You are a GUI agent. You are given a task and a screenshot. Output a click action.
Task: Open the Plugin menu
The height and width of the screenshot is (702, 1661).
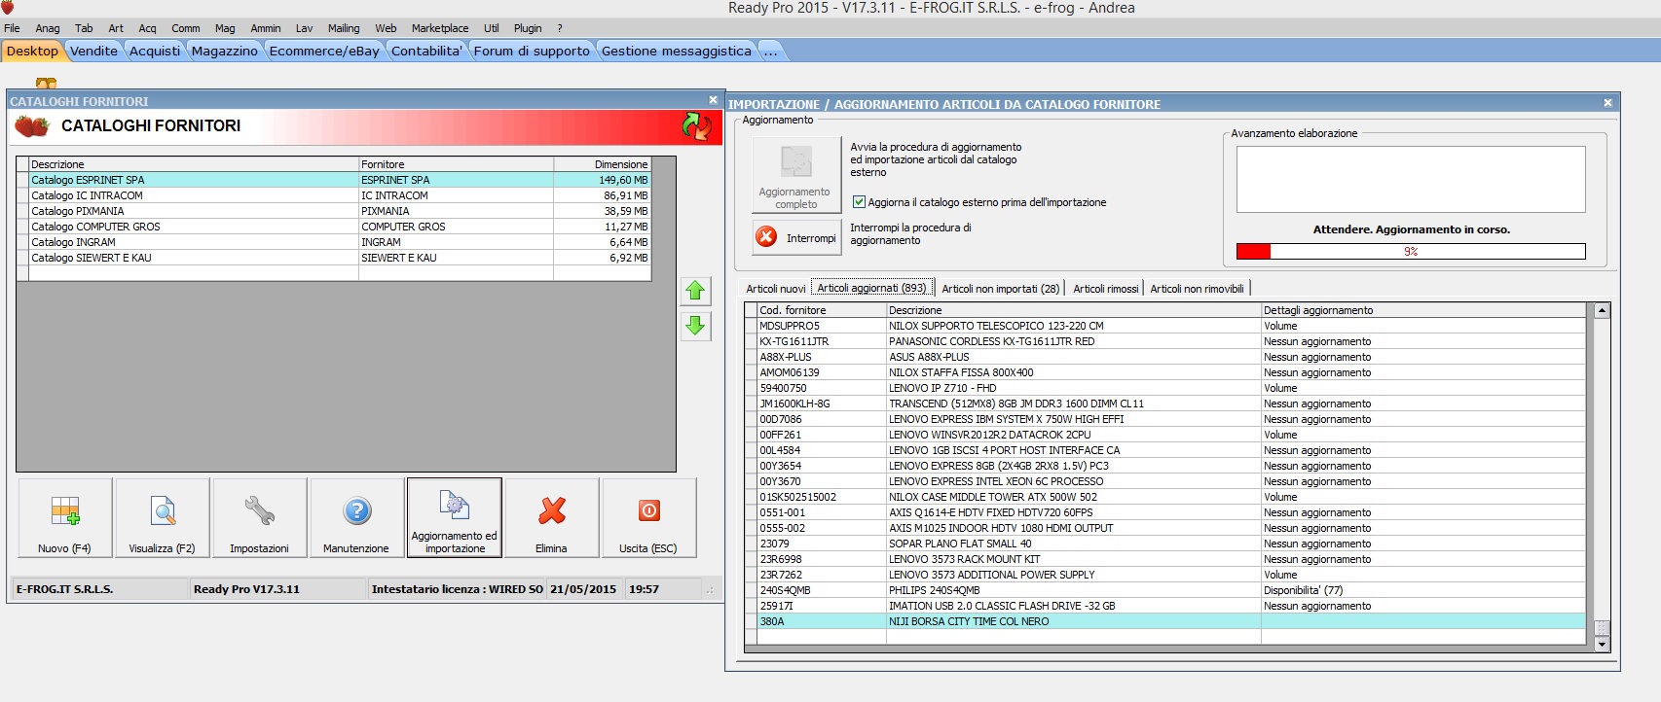click(528, 28)
